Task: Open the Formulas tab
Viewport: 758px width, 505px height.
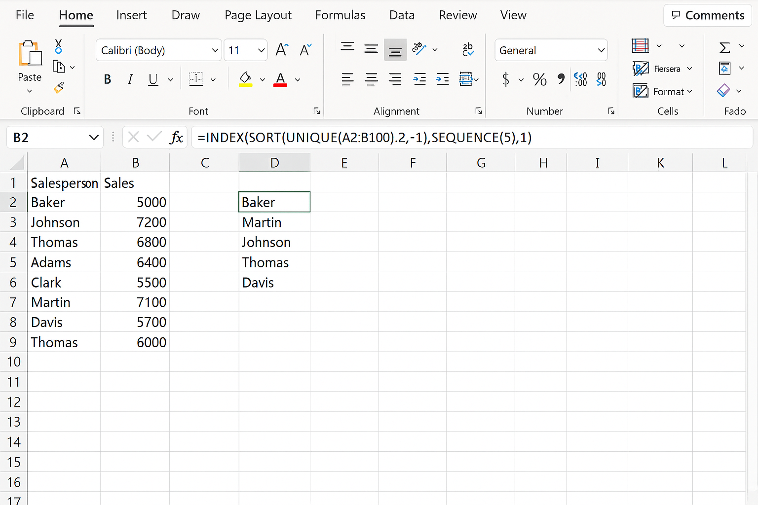Action: coord(340,15)
